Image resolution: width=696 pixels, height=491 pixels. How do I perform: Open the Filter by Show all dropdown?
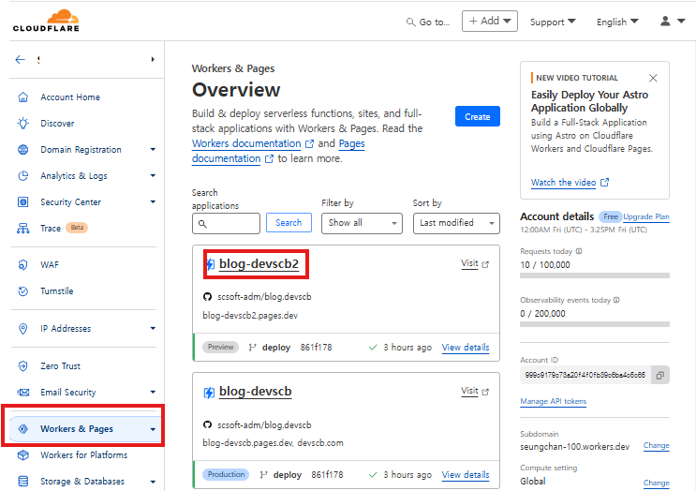(x=362, y=223)
